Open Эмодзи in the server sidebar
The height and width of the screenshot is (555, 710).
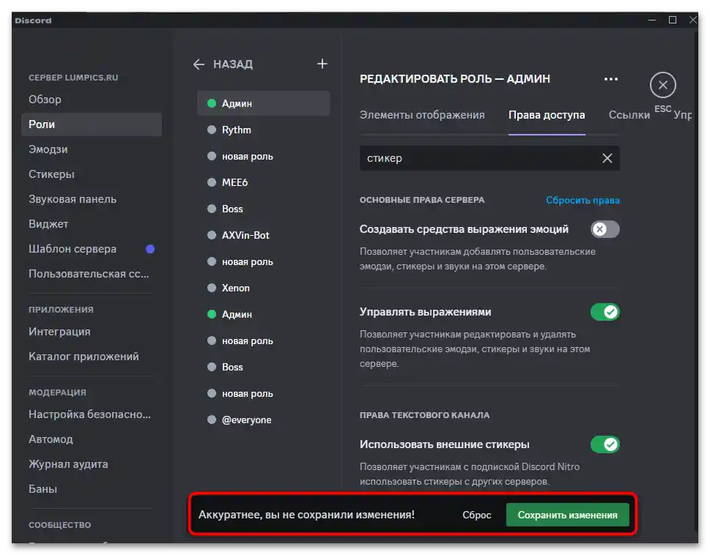click(48, 149)
